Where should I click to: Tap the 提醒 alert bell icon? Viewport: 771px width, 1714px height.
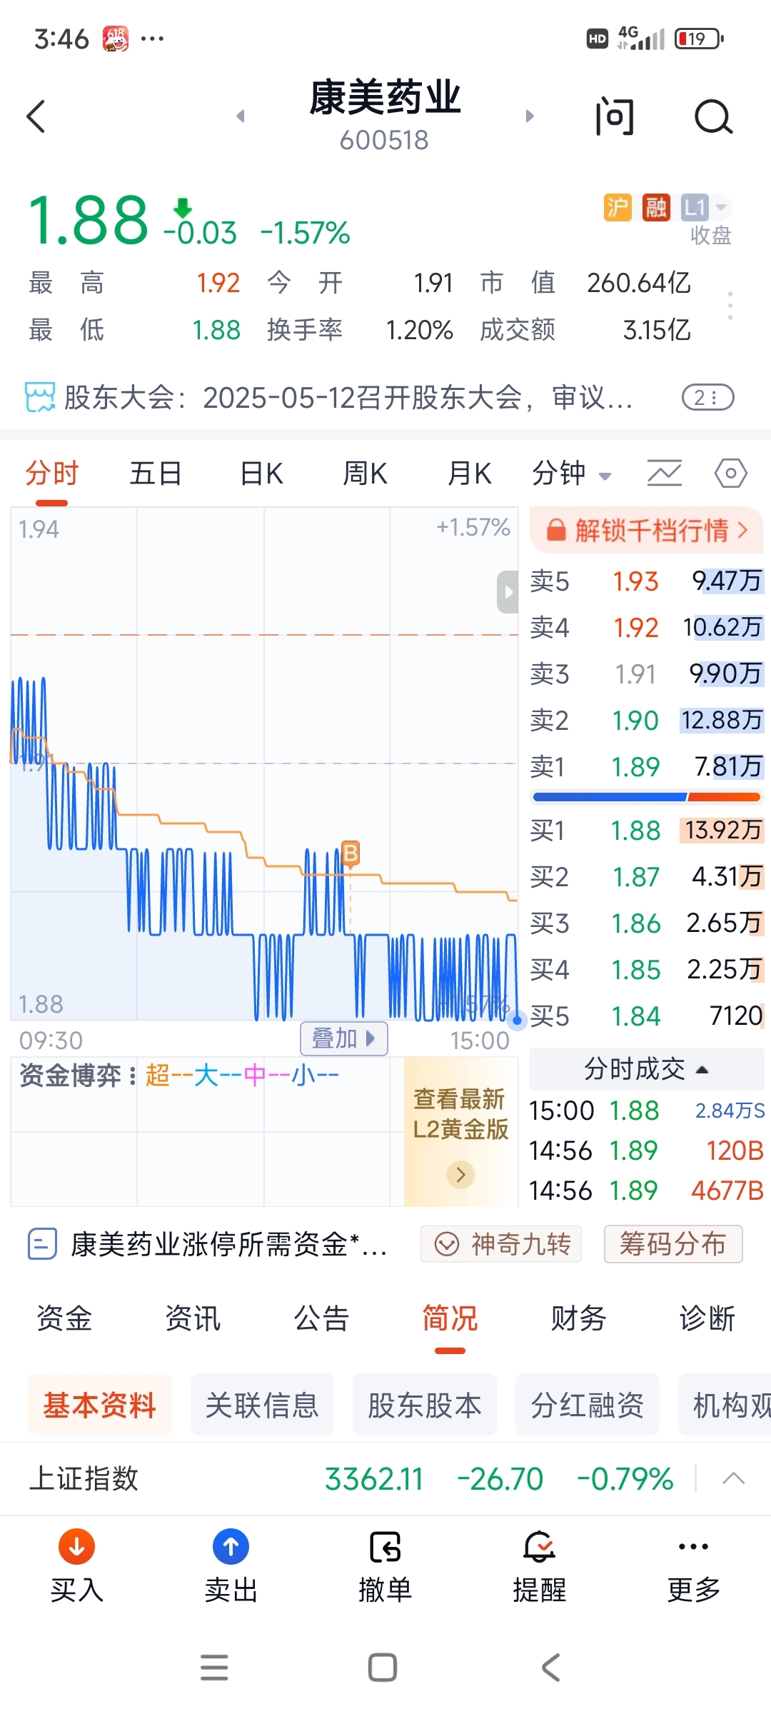540,1546
